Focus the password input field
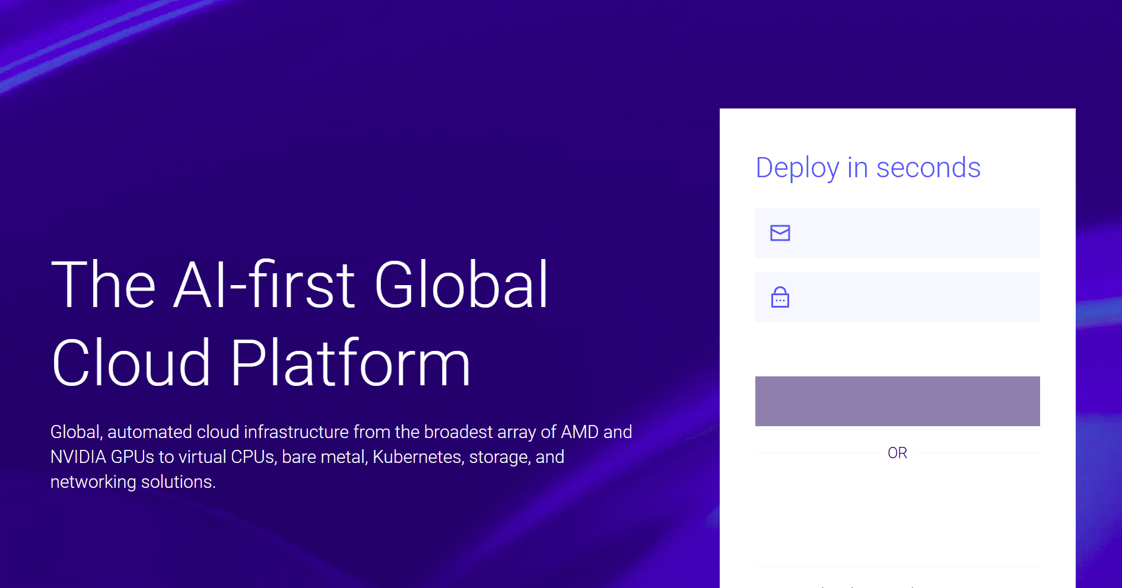Viewport: 1122px width, 588px height. pos(914,297)
